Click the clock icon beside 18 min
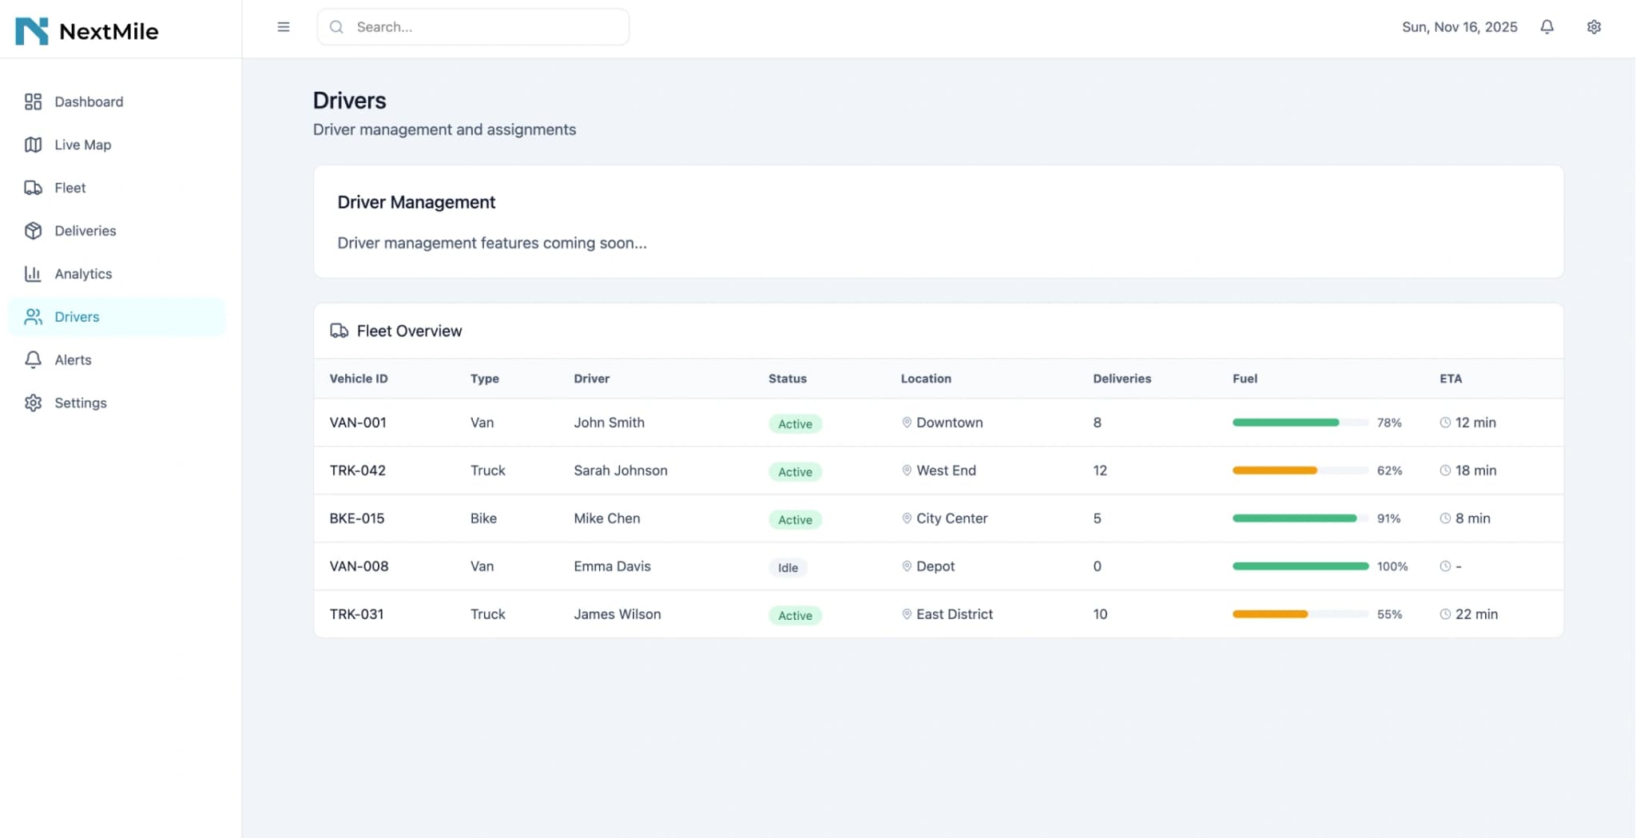This screenshot has height=838, width=1636. (x=1445, y=471)
